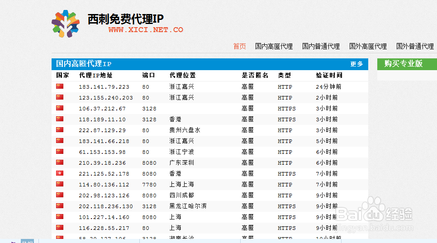Screen dimensions: 437x243
Task: Click verification time 24分钟前
Action: tap(328, 87)
